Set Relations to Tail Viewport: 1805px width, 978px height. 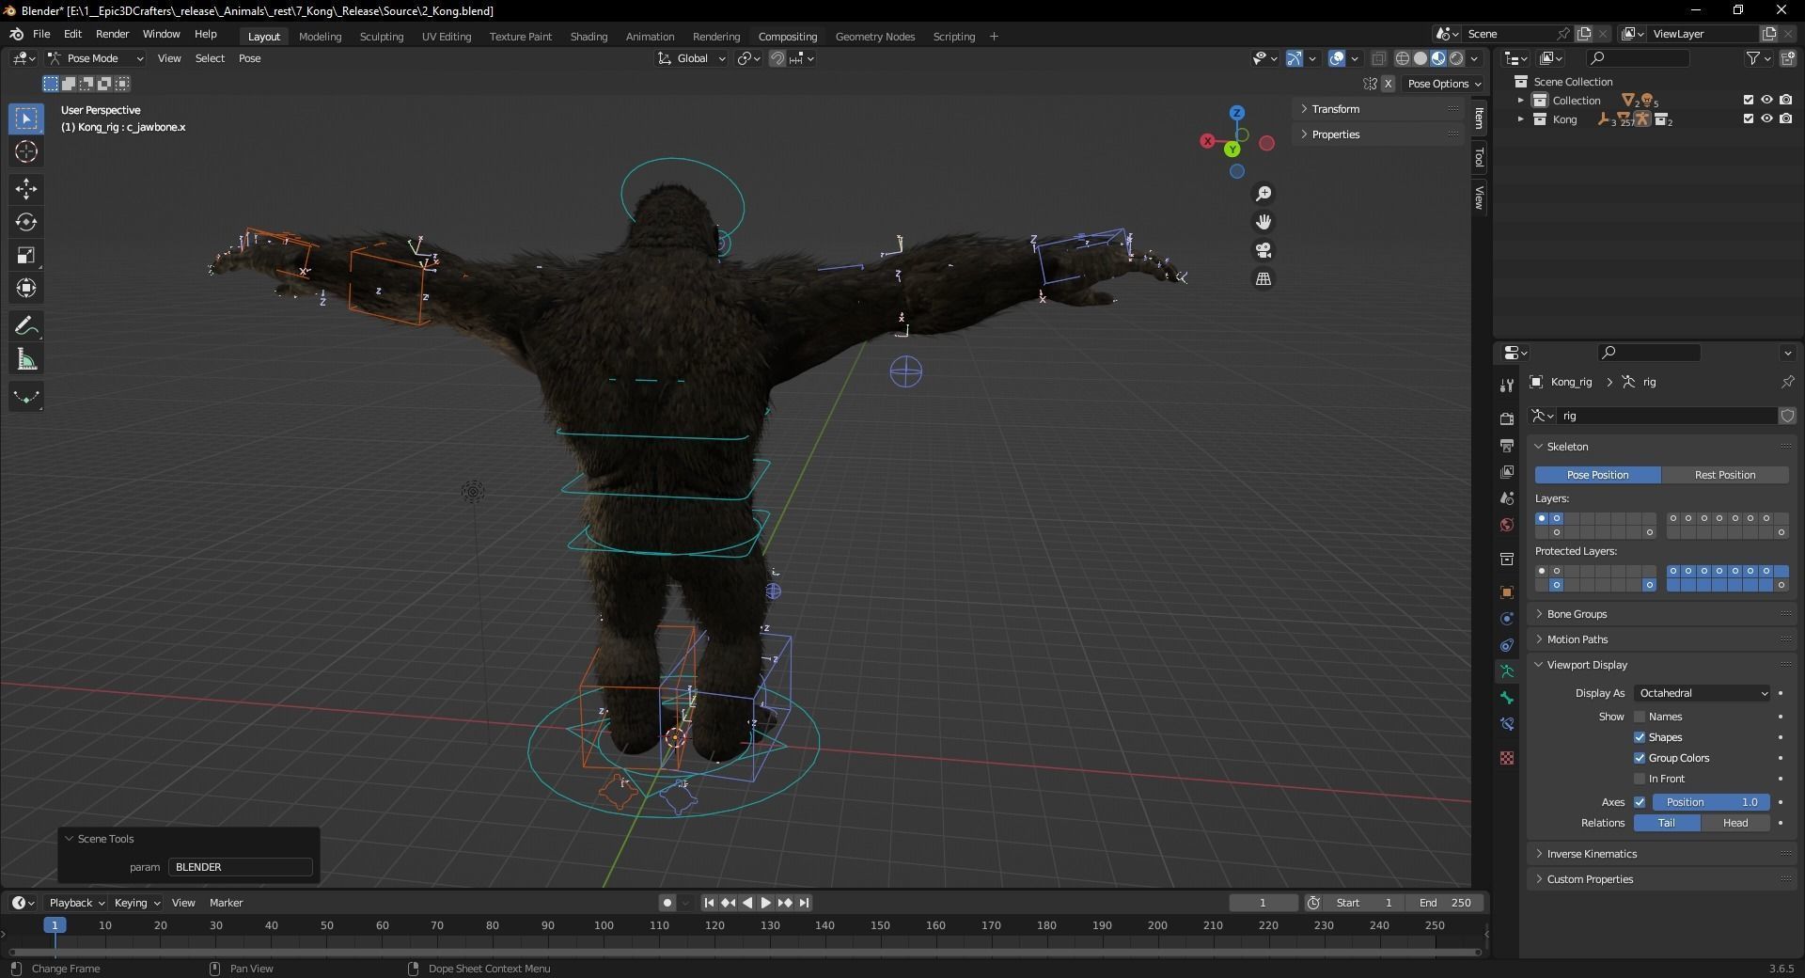point(1667,823)
